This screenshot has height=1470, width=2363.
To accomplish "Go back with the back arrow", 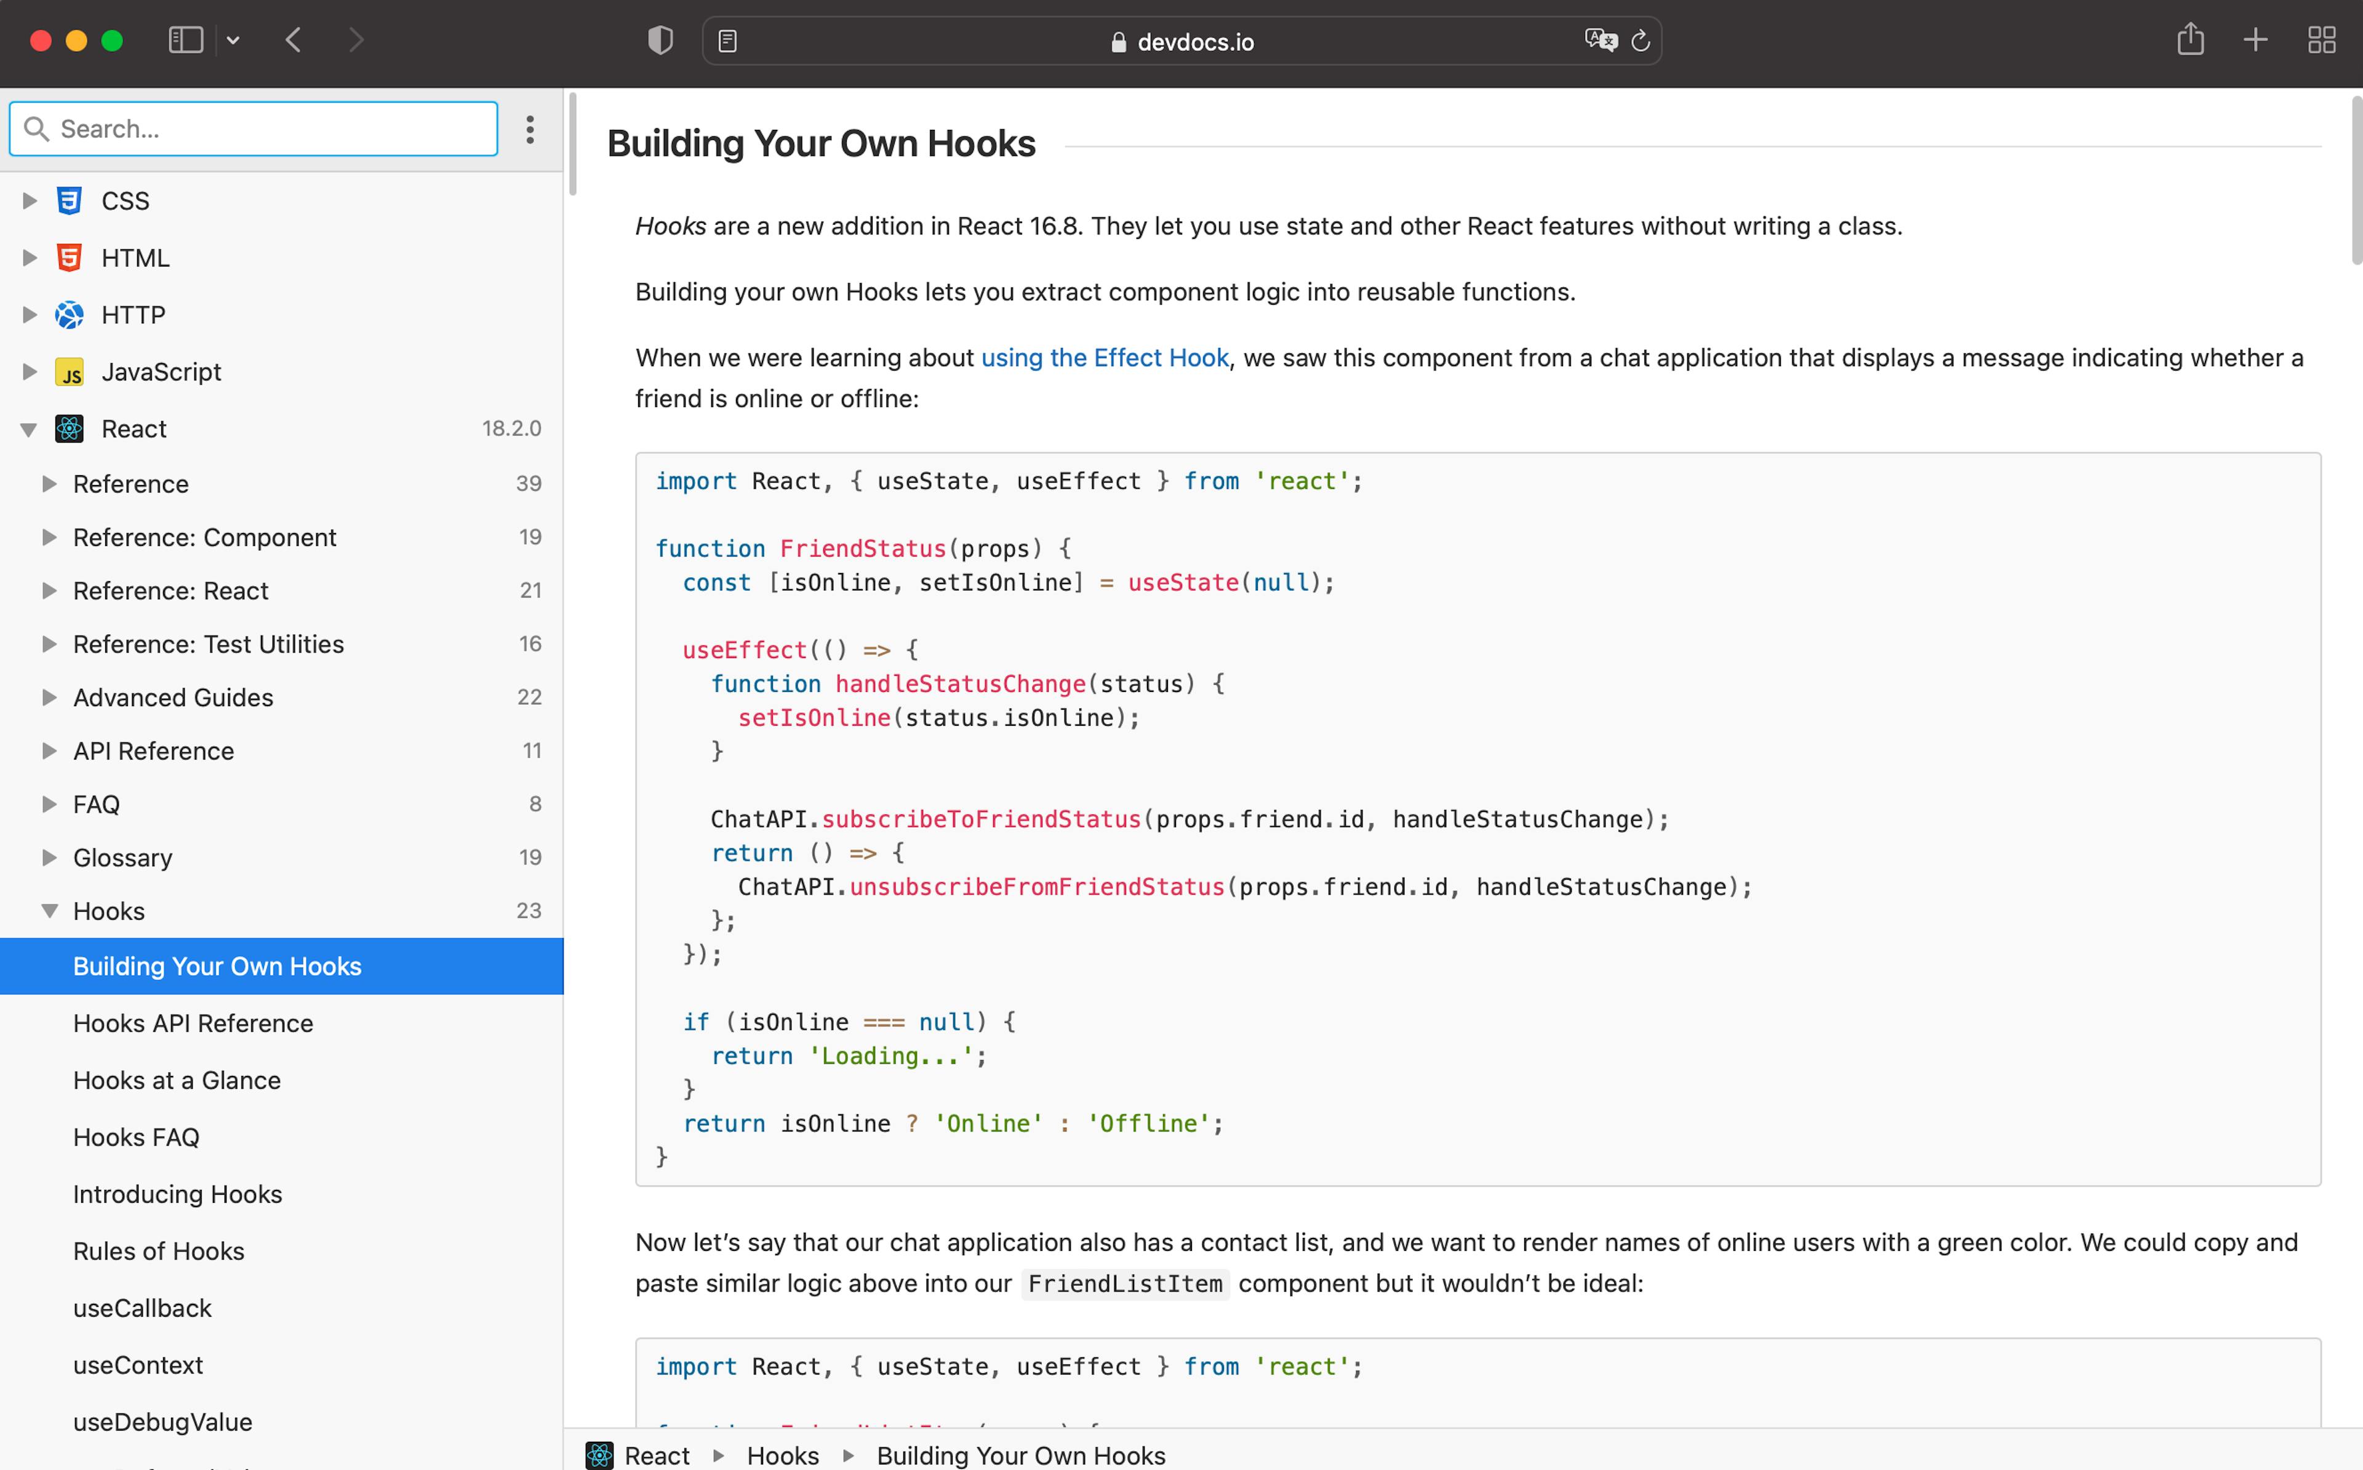I will 294,40.
